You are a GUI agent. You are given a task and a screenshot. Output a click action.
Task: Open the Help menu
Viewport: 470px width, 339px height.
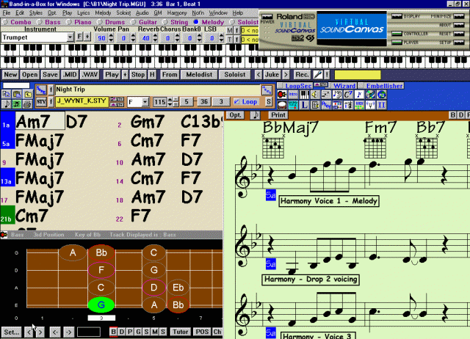point(238,13)
